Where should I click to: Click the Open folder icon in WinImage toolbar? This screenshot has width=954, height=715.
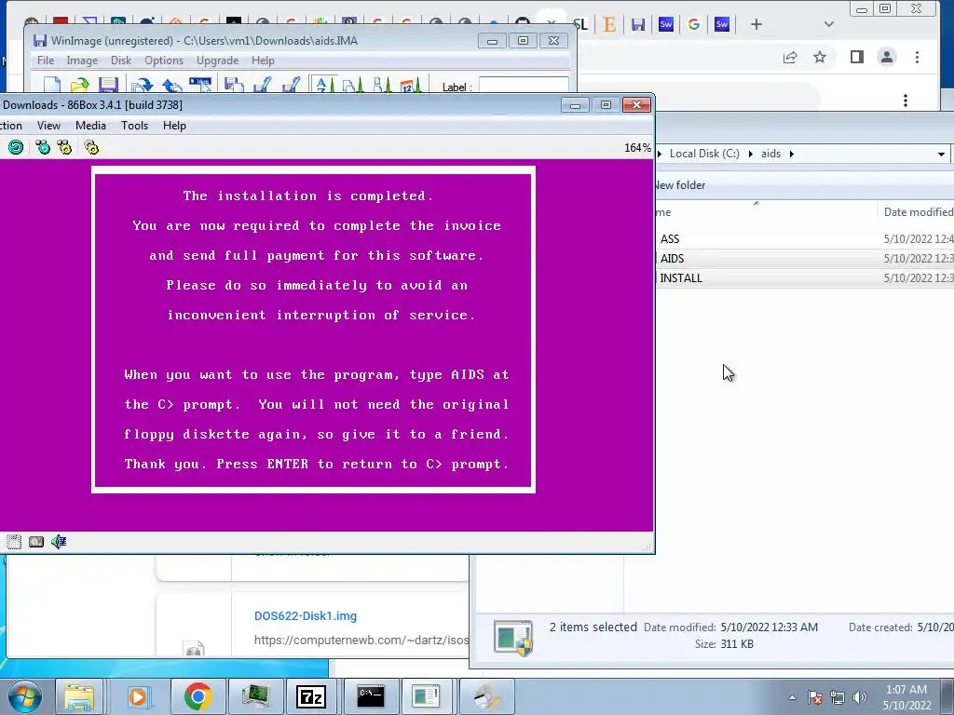[x=80, y=85]
